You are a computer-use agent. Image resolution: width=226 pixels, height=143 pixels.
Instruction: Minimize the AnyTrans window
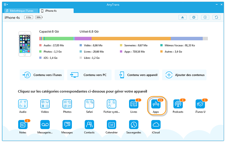point(216,4)
